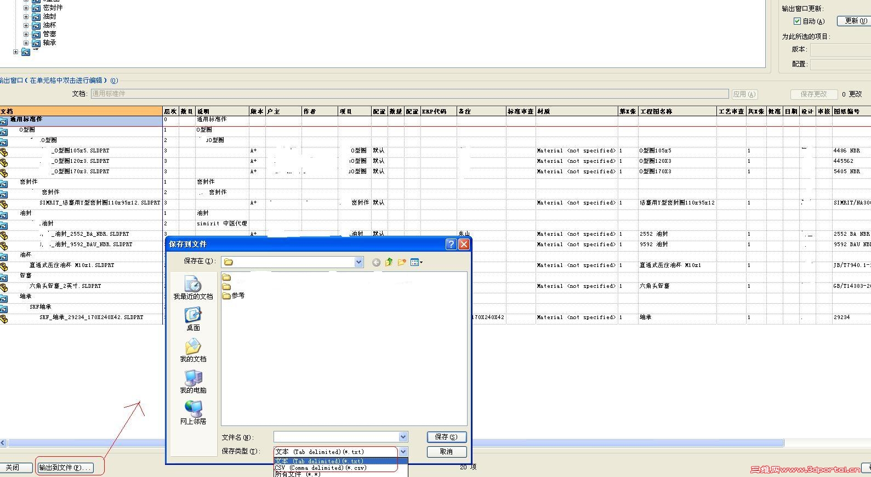Expand the 管塞 tree node

click(26, 34)
